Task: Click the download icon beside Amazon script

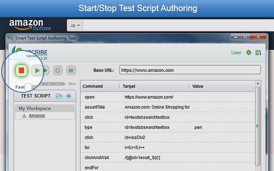Action: click(24, 116)
